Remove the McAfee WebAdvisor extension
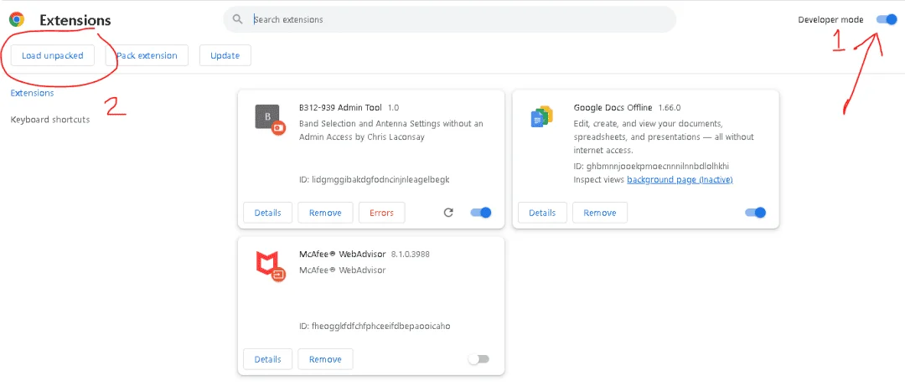Screen dimensions: 905x391 (x=325, y=358)
